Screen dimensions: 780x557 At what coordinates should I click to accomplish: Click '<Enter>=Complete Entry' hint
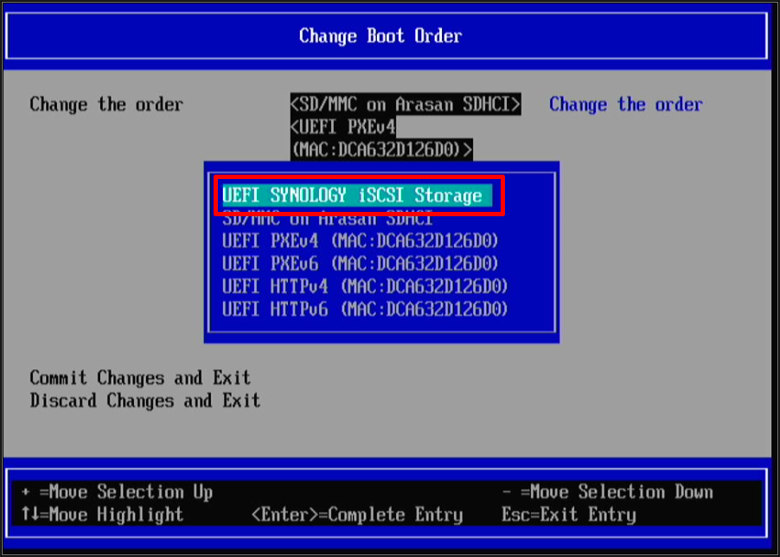click(x=357, y=515)
